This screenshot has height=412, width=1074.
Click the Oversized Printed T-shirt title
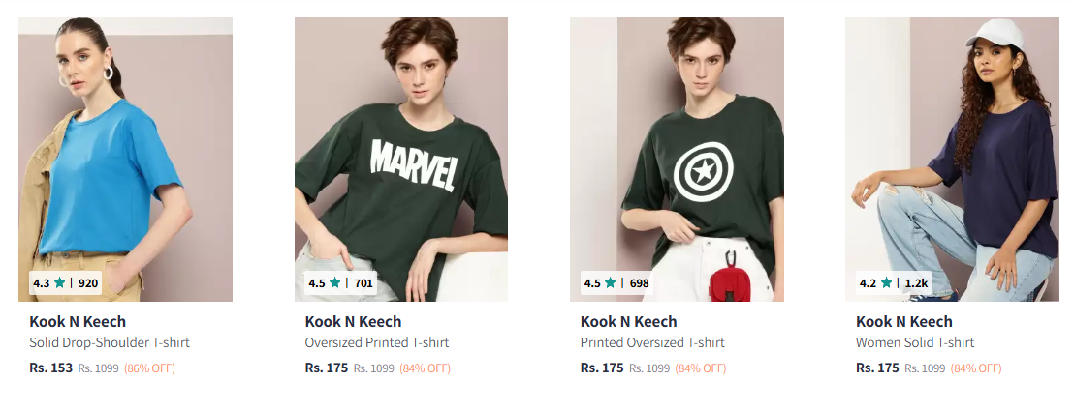(x=377, y=342)
